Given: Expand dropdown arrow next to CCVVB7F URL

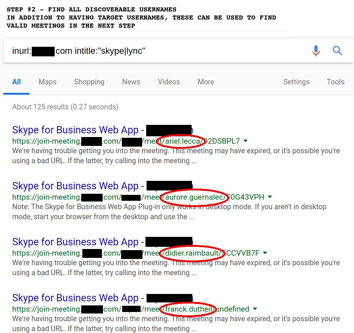Looking at the screenshot, I should (265, 253).
